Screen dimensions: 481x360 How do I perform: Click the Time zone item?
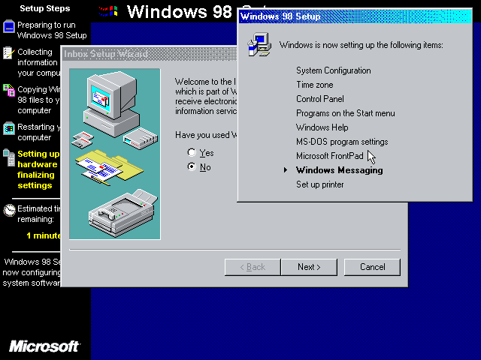click(x=315, y=85)
